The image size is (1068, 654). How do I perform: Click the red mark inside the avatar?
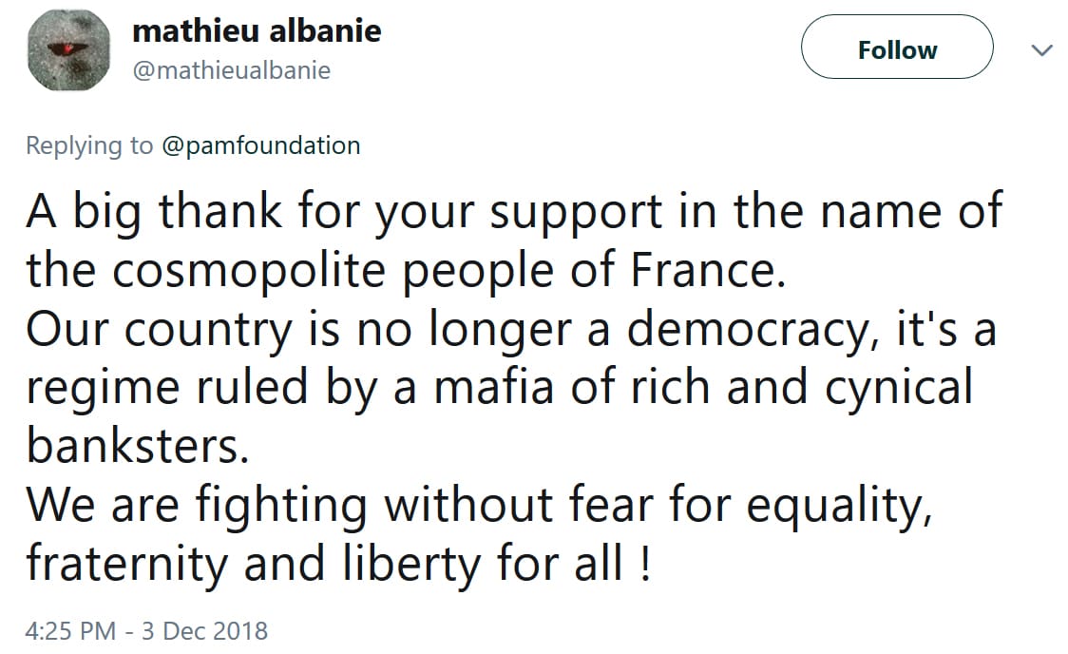[68, 48]
